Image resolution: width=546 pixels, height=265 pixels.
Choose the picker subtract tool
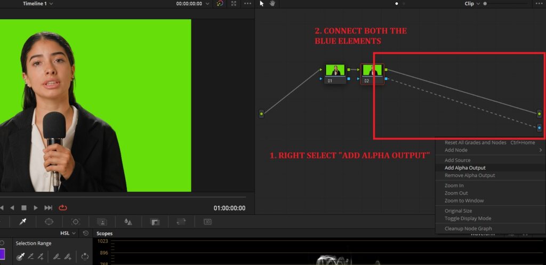[31, 257]
